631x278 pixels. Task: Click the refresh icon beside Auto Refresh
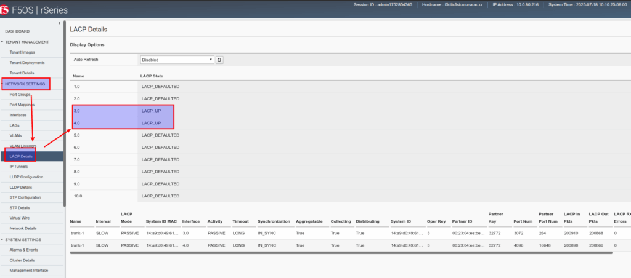point(219,60)
